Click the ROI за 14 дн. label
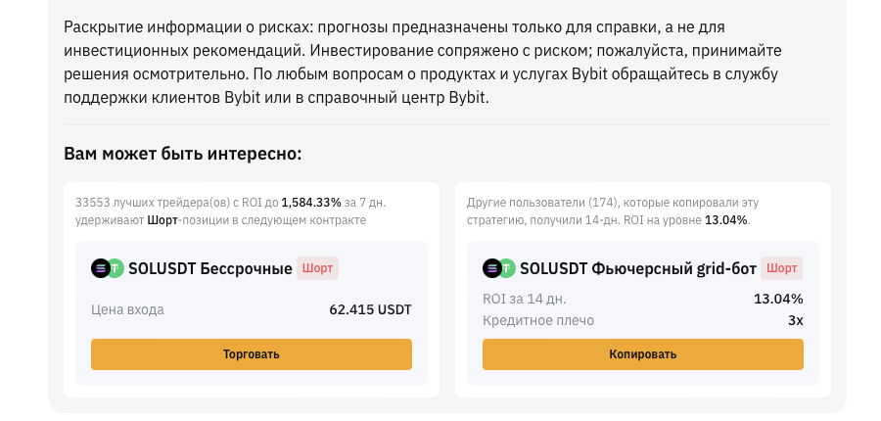881x421 pixels. pos(525,299)
